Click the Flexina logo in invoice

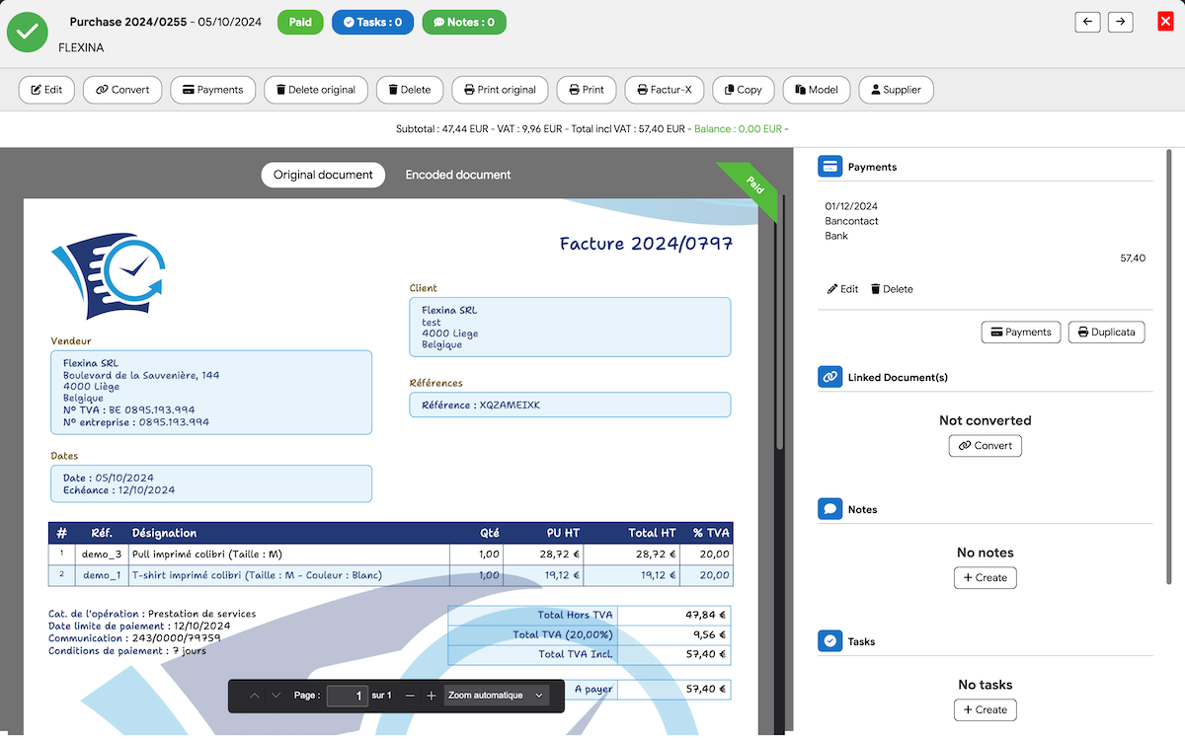coord(108,276)
